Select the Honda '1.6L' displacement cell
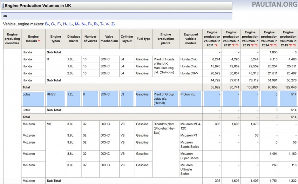Image resolution: width=298 pixels, height=184 pixels. [74, 59]
